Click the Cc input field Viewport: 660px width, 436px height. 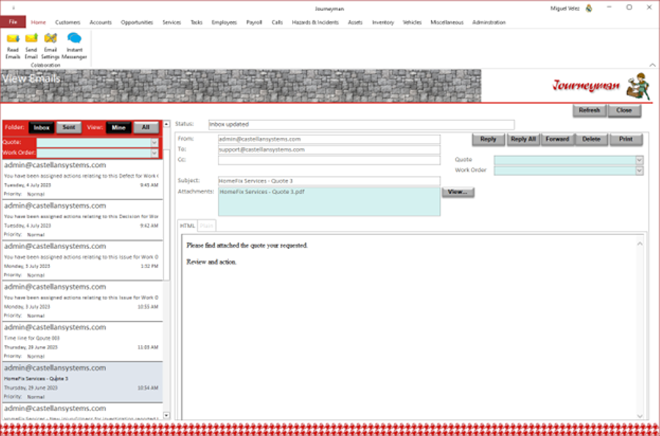pyautogui.click(x=329, y=160)
